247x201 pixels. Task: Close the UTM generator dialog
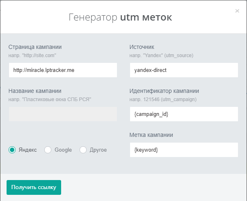[237, 11]
